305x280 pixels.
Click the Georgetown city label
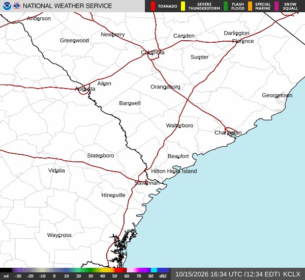[x=277, y=96]
